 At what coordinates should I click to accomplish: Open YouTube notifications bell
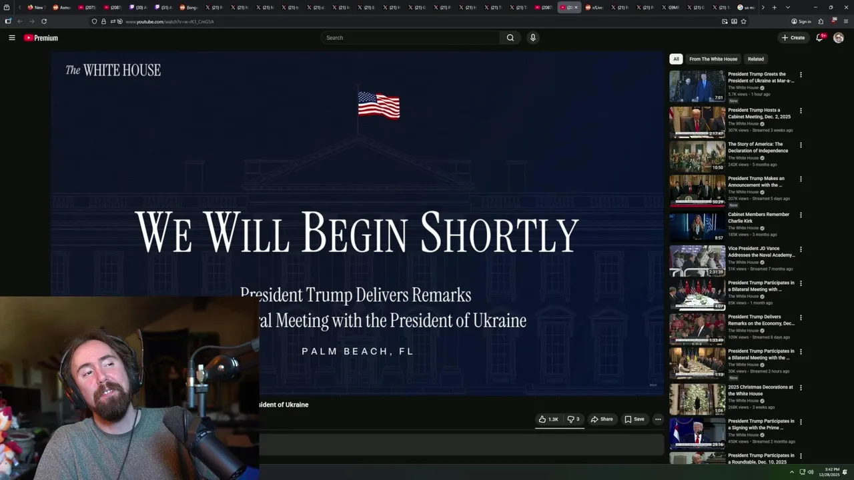tap(819, 38)
